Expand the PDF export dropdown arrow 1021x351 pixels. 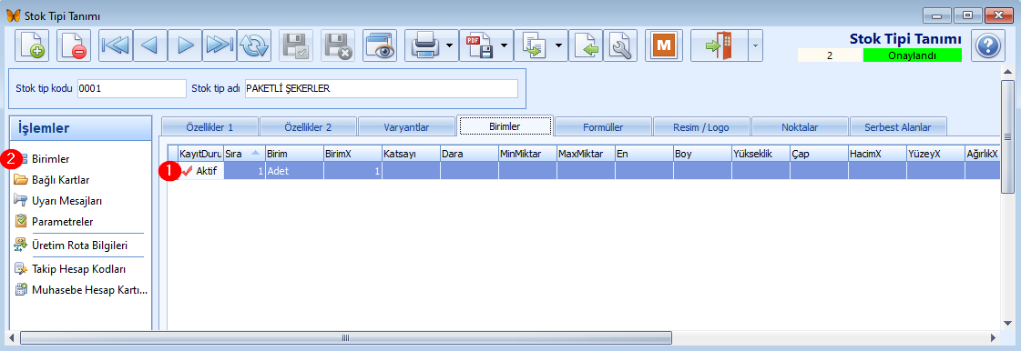[x=505, y=45]
